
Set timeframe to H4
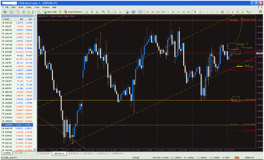click(x=173, y=12)
